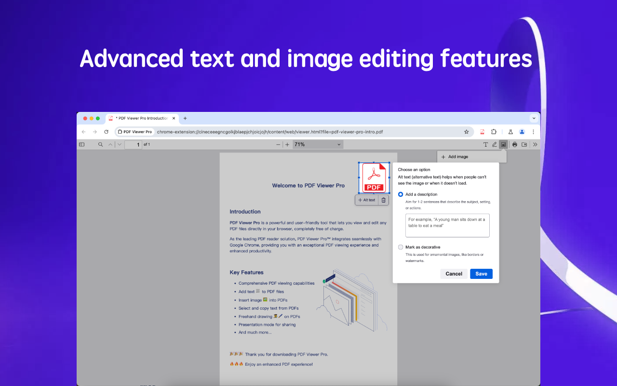Image resolution: width=617 pixels, height=386 pixels.
Task: Open a new browser tab
Action: [x=185, y=118]
